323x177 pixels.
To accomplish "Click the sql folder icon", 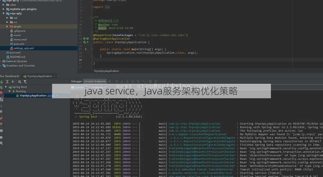I will click(x=12, y=18).
